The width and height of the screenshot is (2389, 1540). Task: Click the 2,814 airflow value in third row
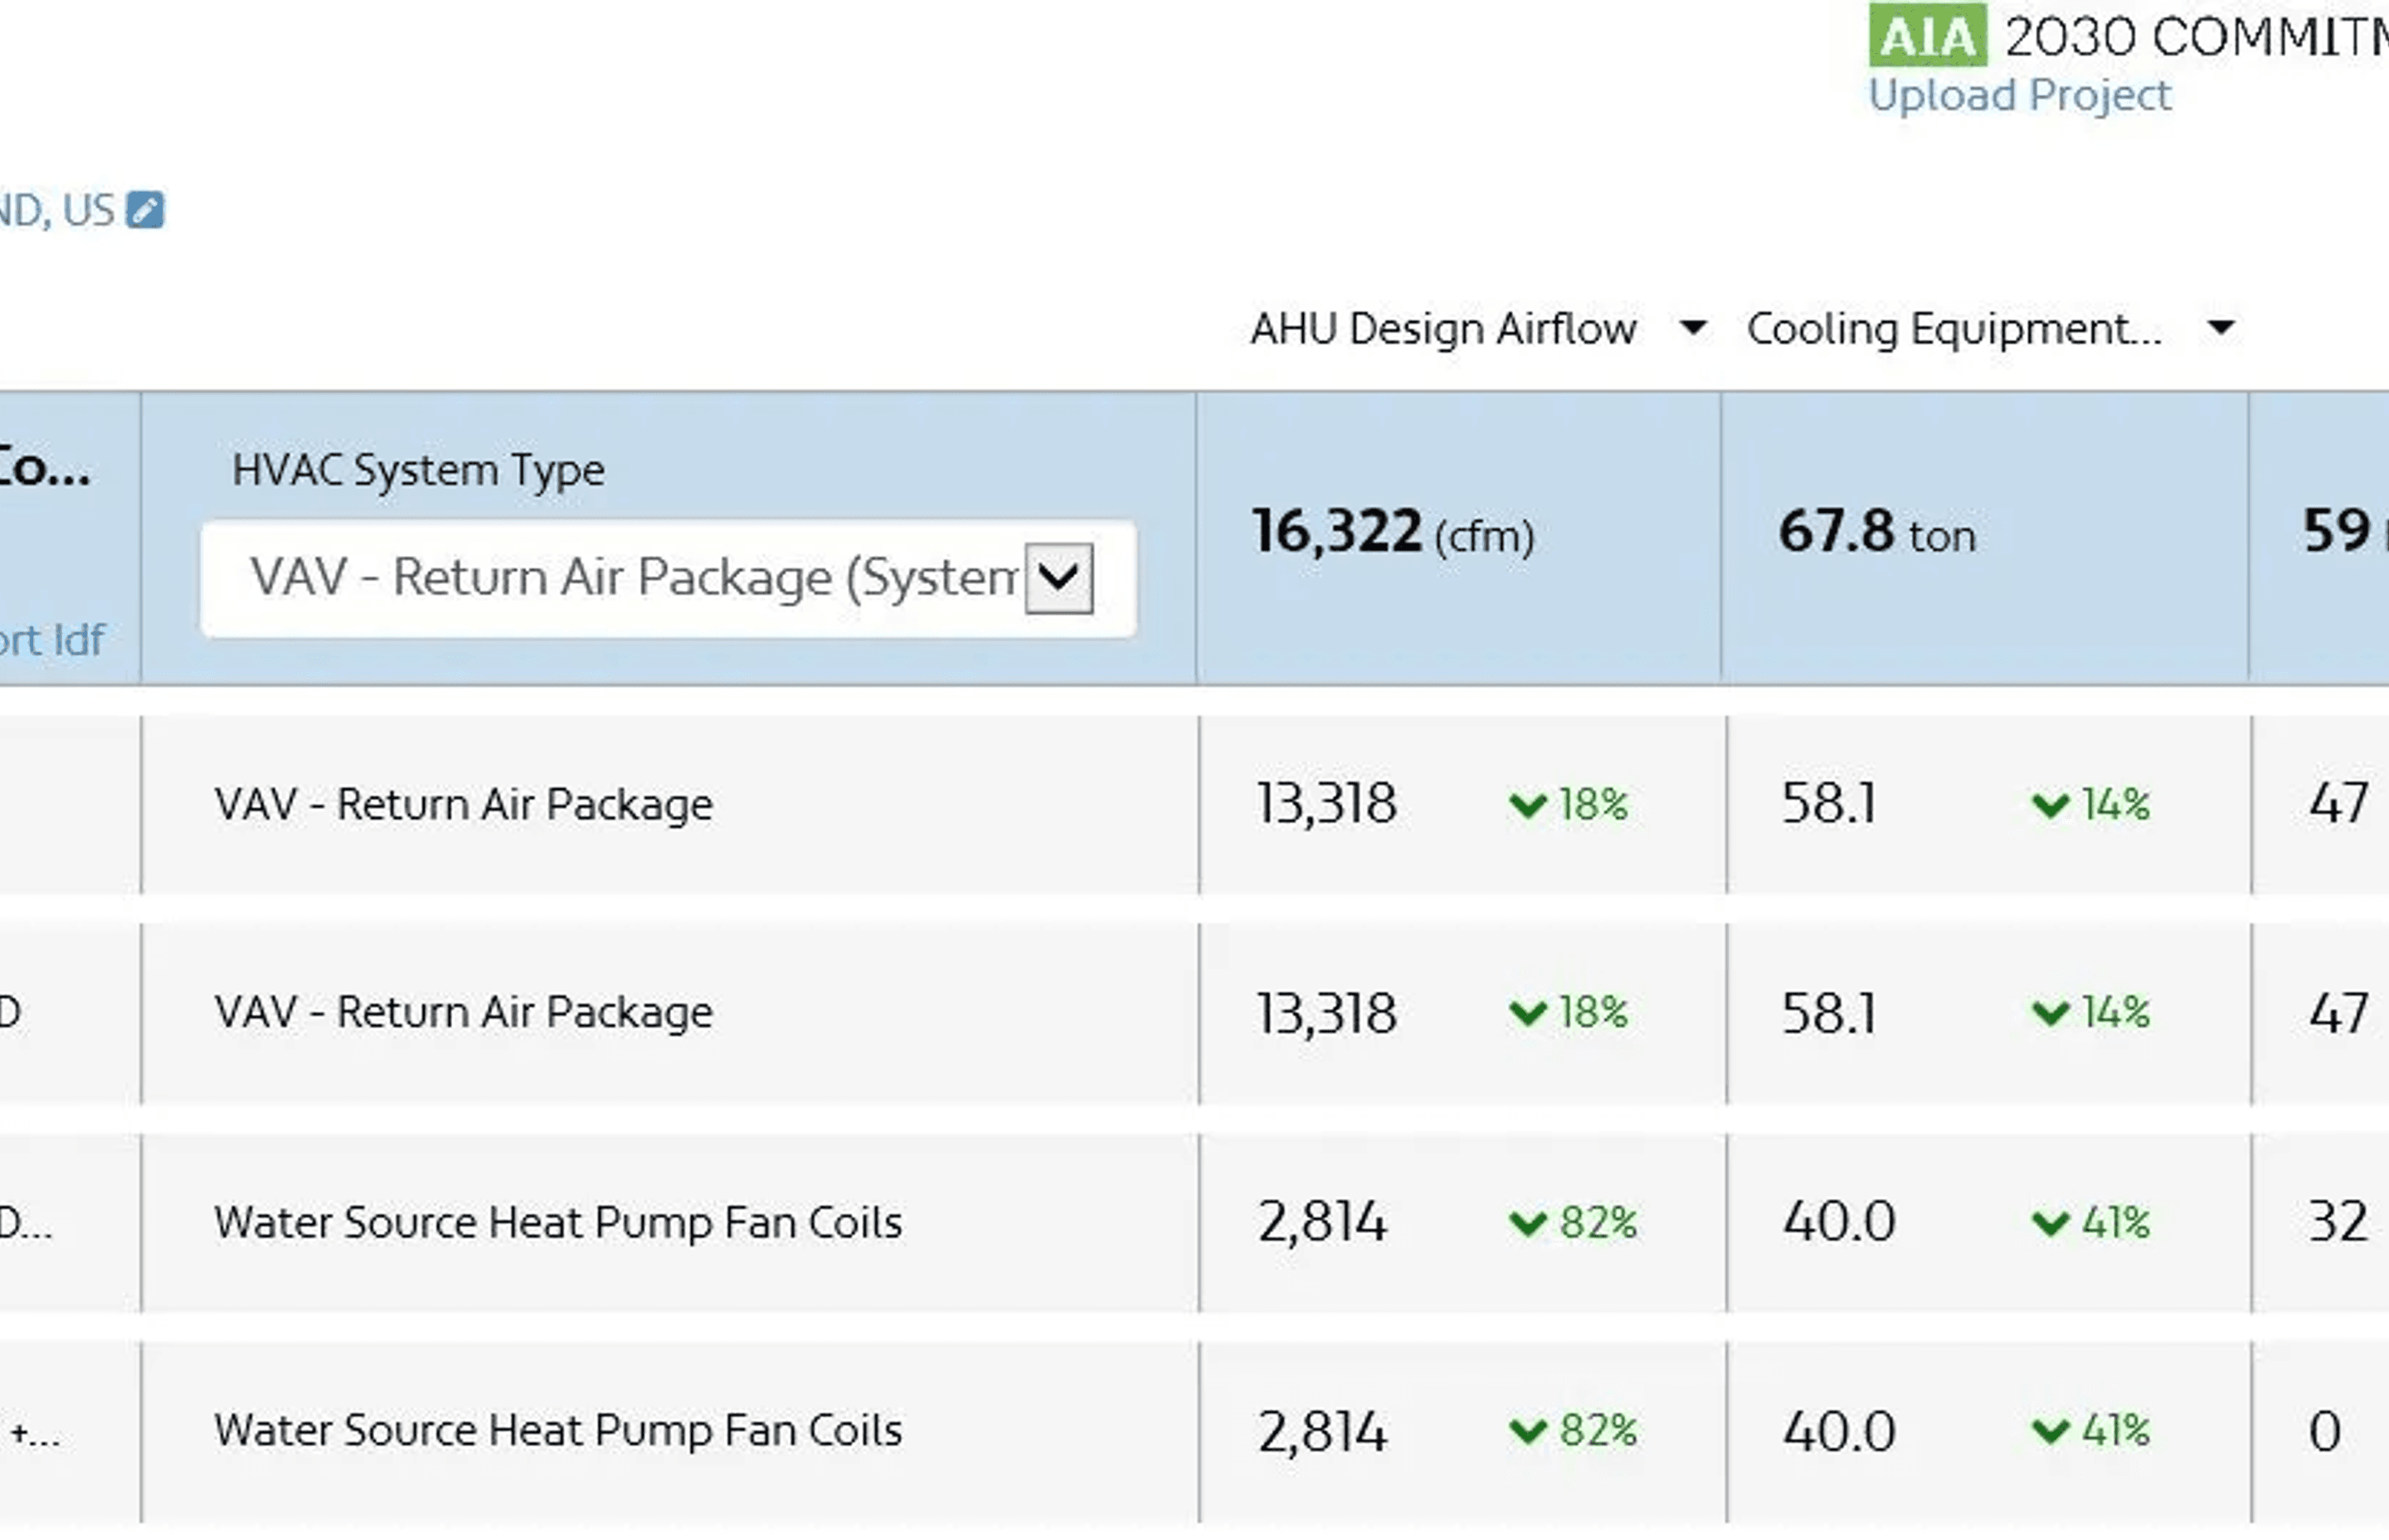coord(1321,1222)
